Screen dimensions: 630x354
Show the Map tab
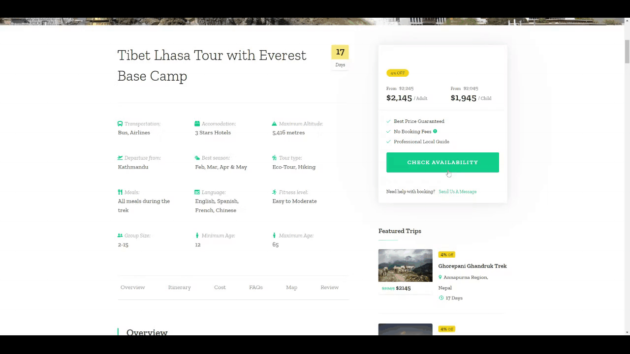[291, 287]
